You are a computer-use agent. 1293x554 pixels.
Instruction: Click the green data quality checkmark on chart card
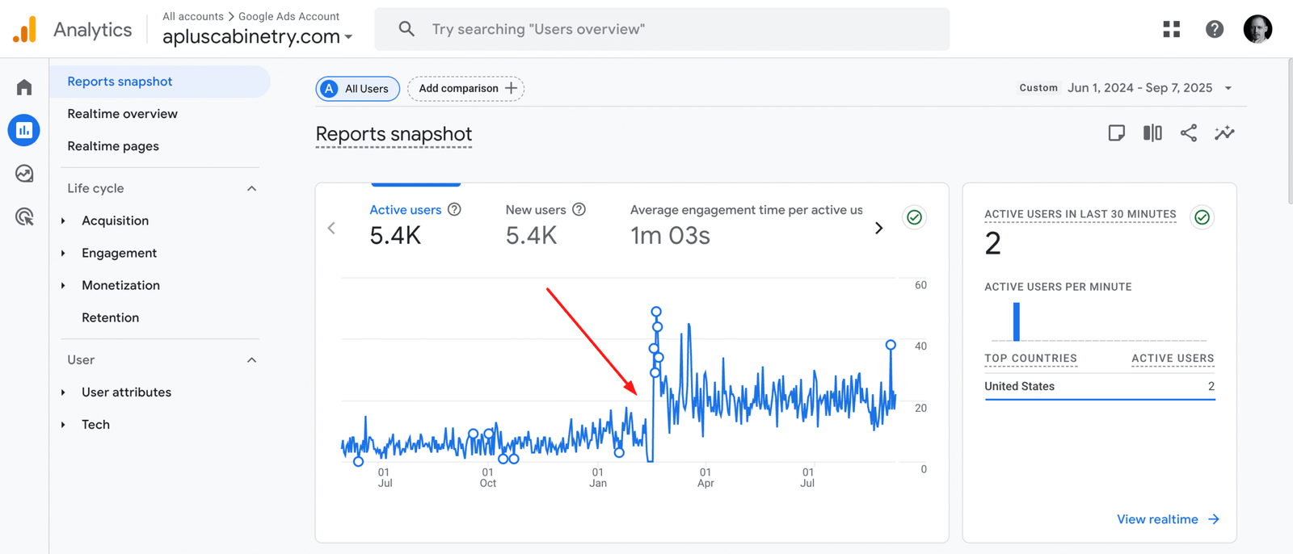pyautogui.click(x=914, y=217)
